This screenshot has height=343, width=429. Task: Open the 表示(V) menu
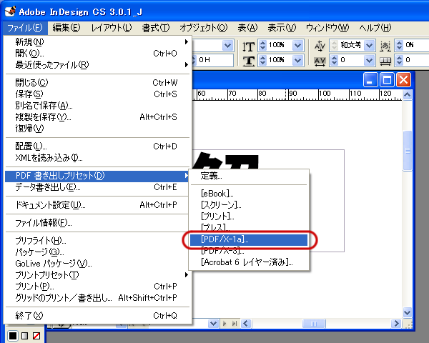(282, 28)
